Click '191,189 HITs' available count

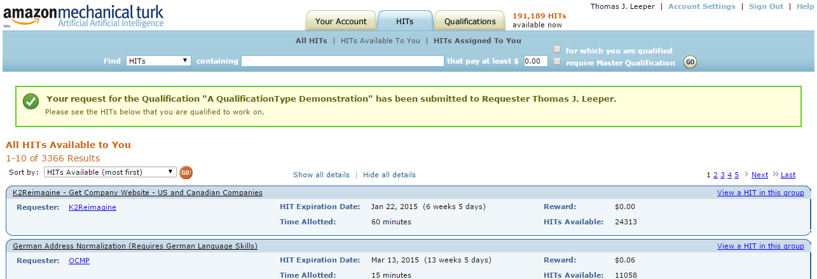point(539,16)
